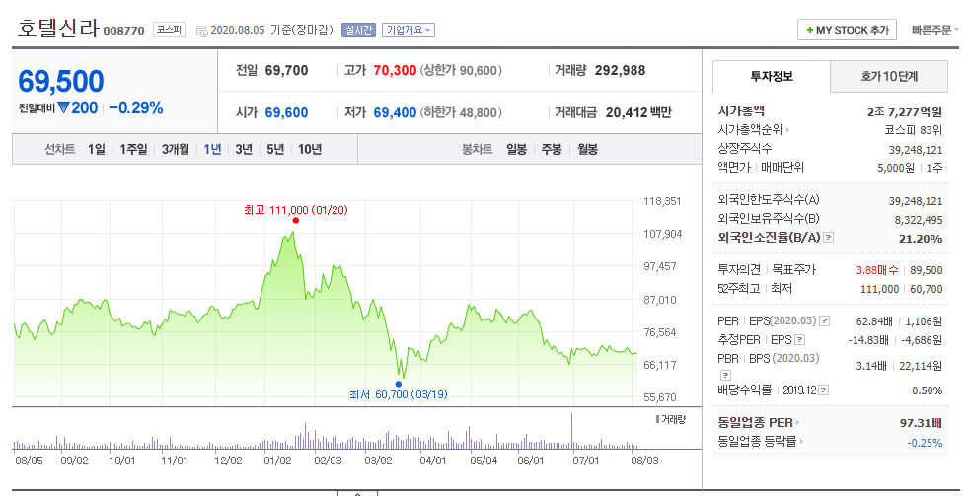Click the stock code 008770

(x=124, y=31)
